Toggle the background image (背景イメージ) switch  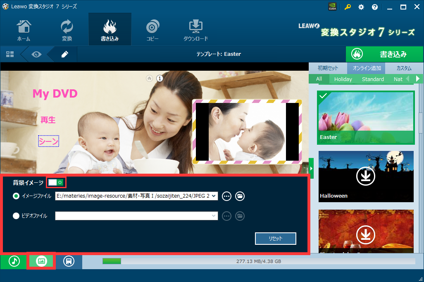[56, 182]
